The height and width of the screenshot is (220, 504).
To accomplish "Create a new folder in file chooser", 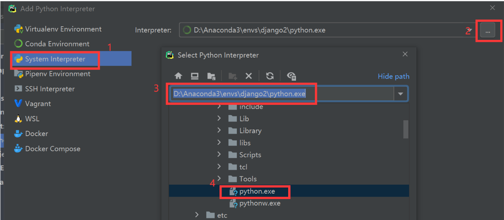I will point(233,76).
